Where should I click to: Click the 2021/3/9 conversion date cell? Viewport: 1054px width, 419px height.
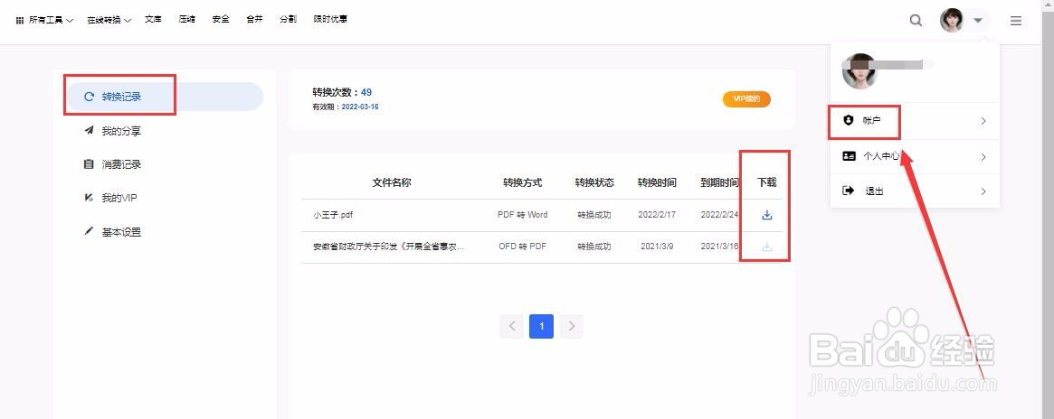tap(657, 247)
